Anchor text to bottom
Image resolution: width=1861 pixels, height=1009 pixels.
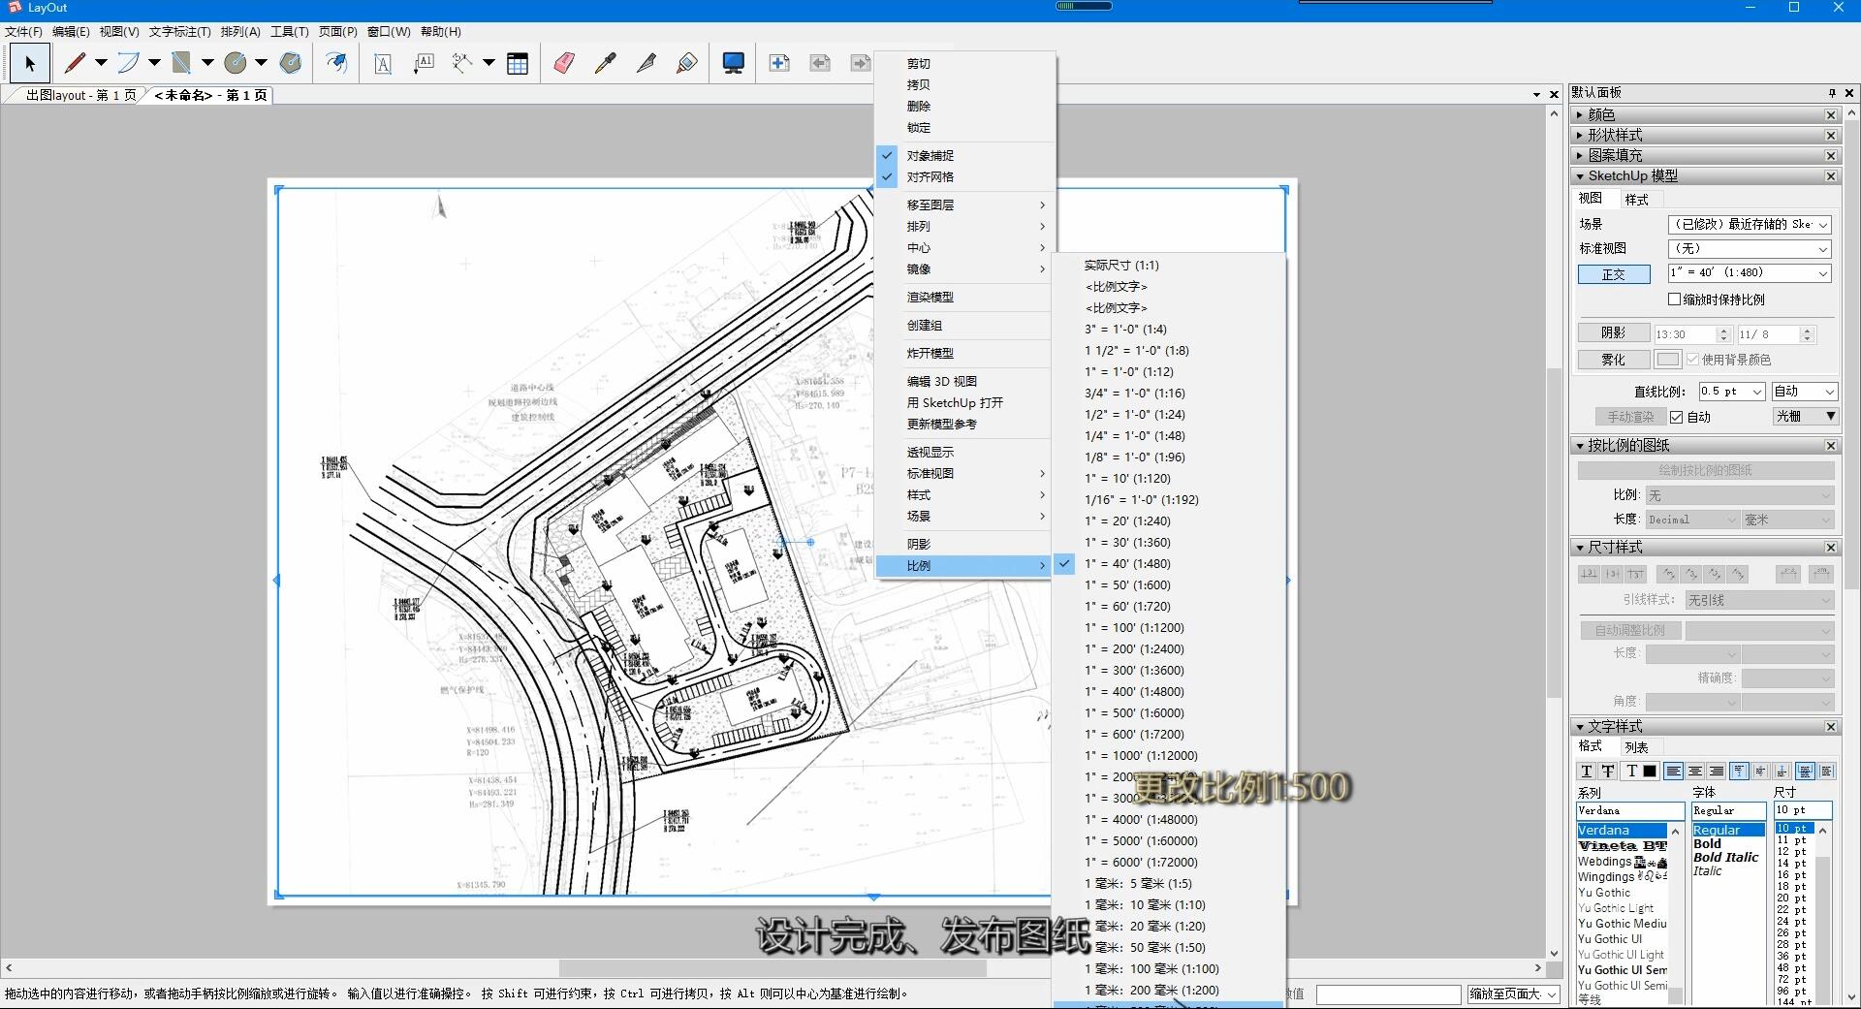(1782, 772)
